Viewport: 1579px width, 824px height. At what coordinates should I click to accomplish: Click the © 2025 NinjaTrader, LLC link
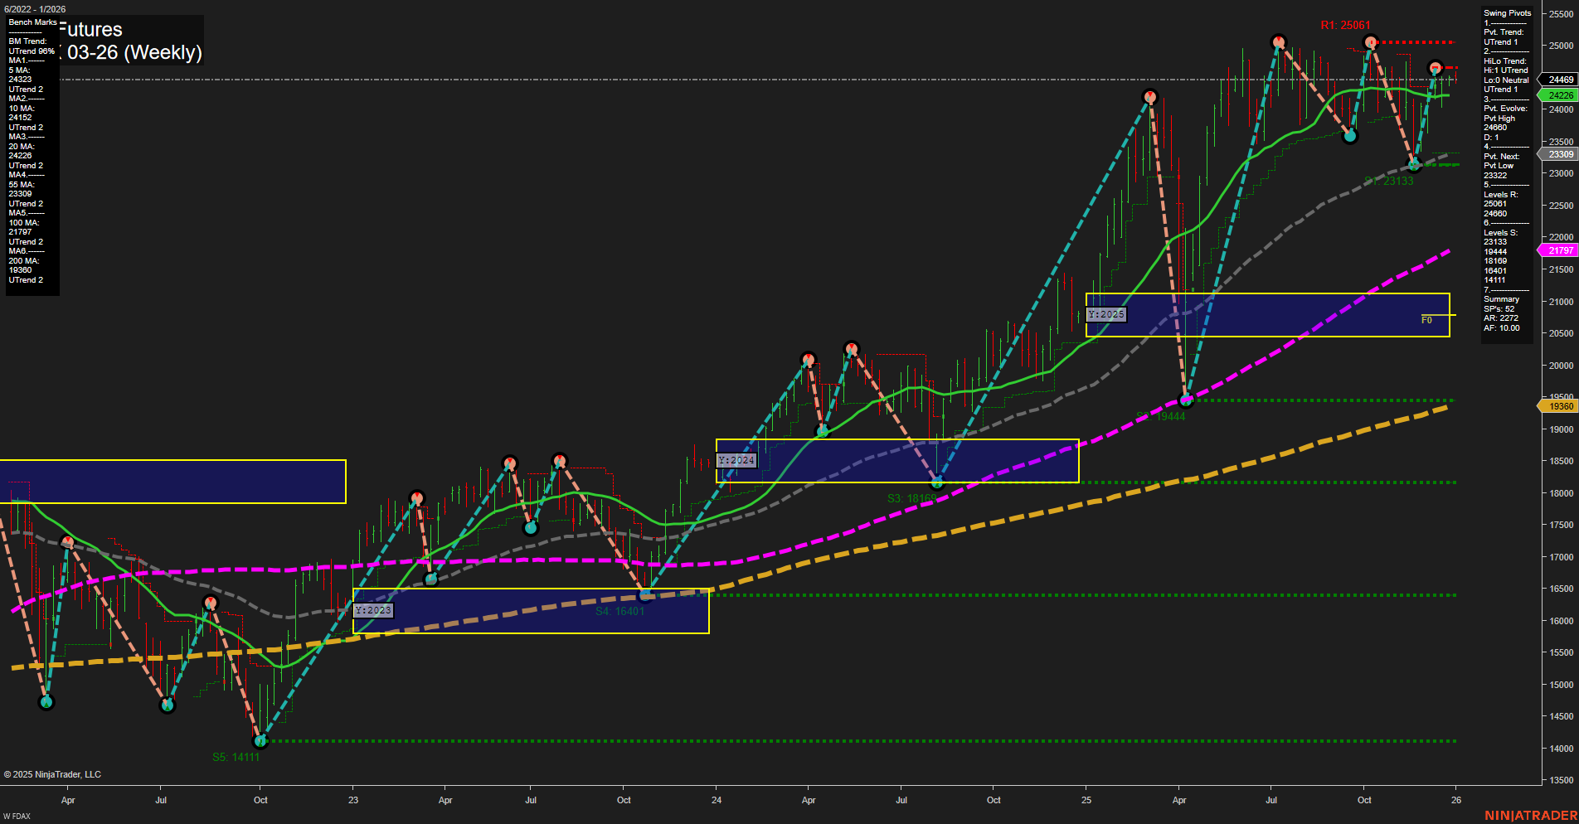coord(54,774)
